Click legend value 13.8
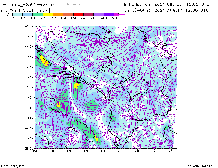The image size is (218, 168). pos(63,18)
